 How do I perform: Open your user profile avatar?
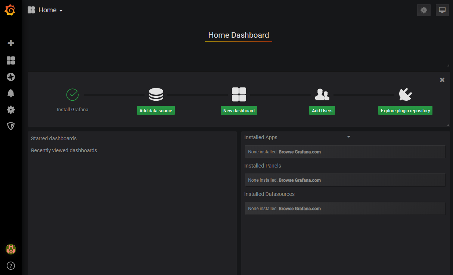coord(11,249)
